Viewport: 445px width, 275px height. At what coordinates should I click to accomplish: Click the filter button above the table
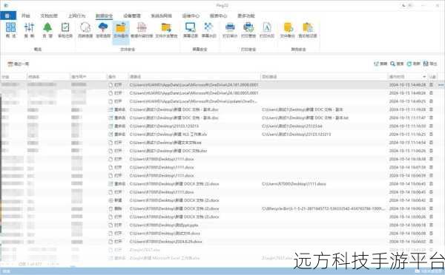pyautogui.click(x=380, y=64)
